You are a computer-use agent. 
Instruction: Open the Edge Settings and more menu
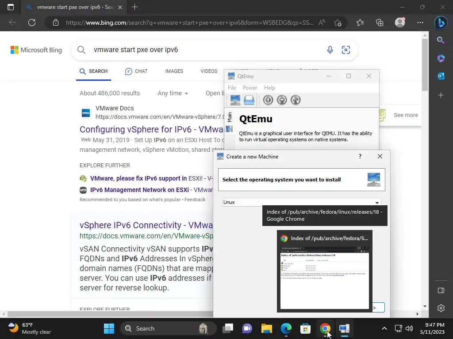(x=420, y=23)
